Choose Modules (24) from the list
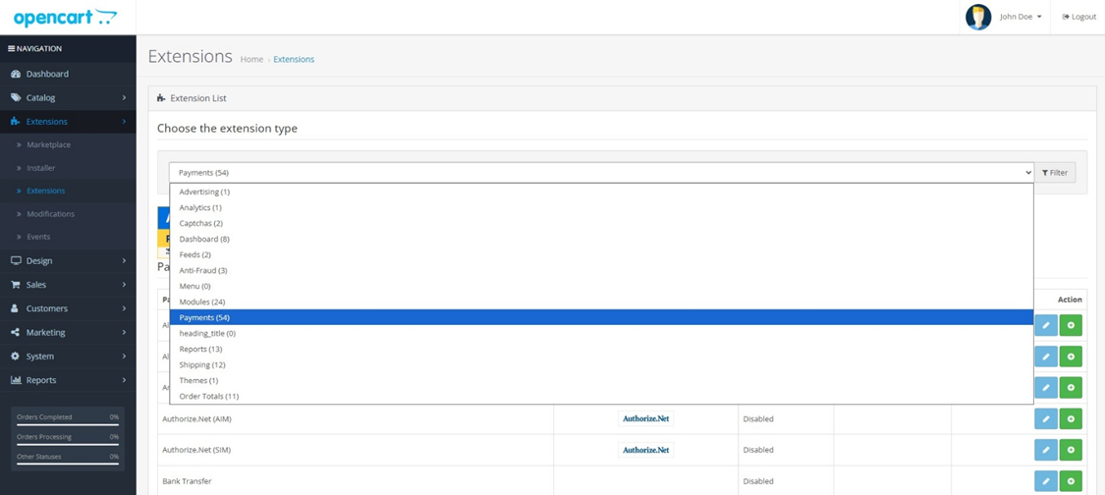 pos(601,302)
